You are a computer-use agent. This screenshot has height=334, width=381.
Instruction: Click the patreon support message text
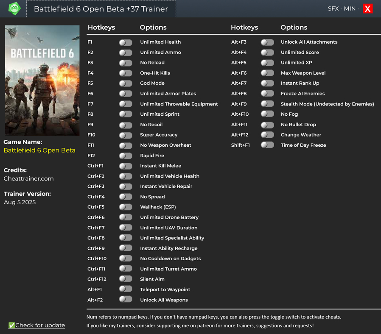200,326
